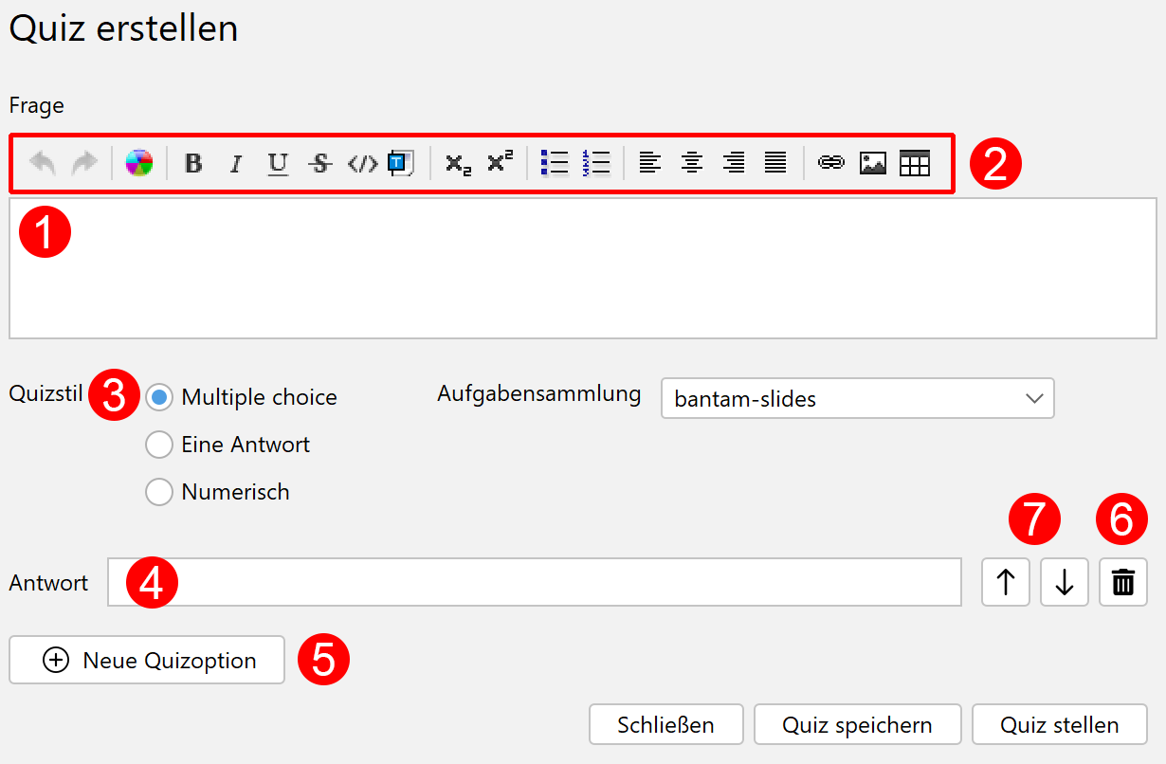Click 'Neue Quizoption' to add an answer
Screen dimensions: 1166x764
pos(147,660)
